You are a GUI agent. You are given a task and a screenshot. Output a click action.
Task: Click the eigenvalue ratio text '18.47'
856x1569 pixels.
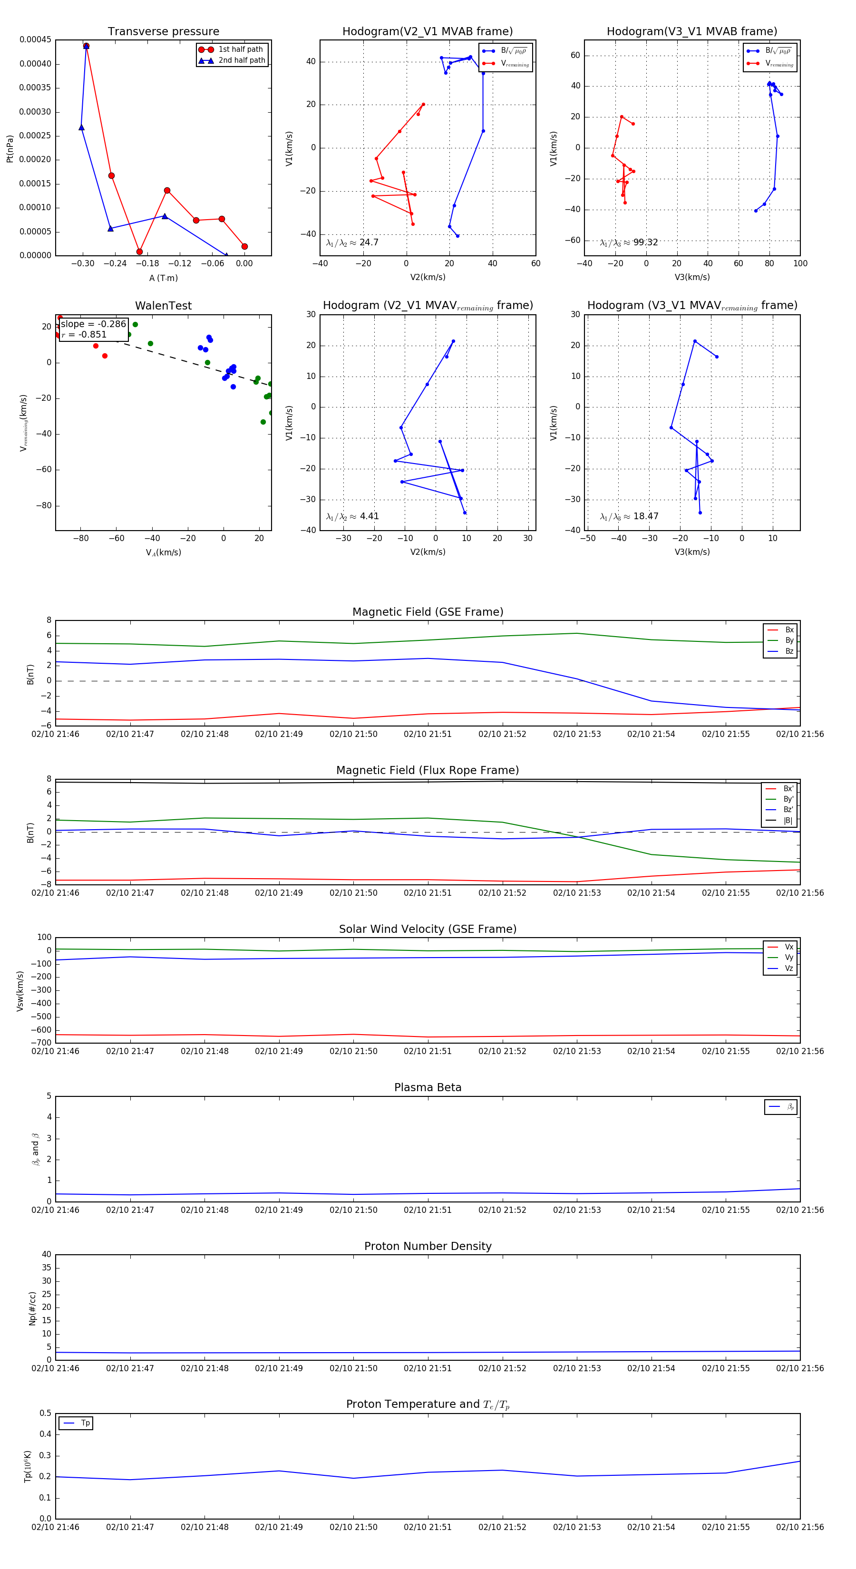coord(646,516)
